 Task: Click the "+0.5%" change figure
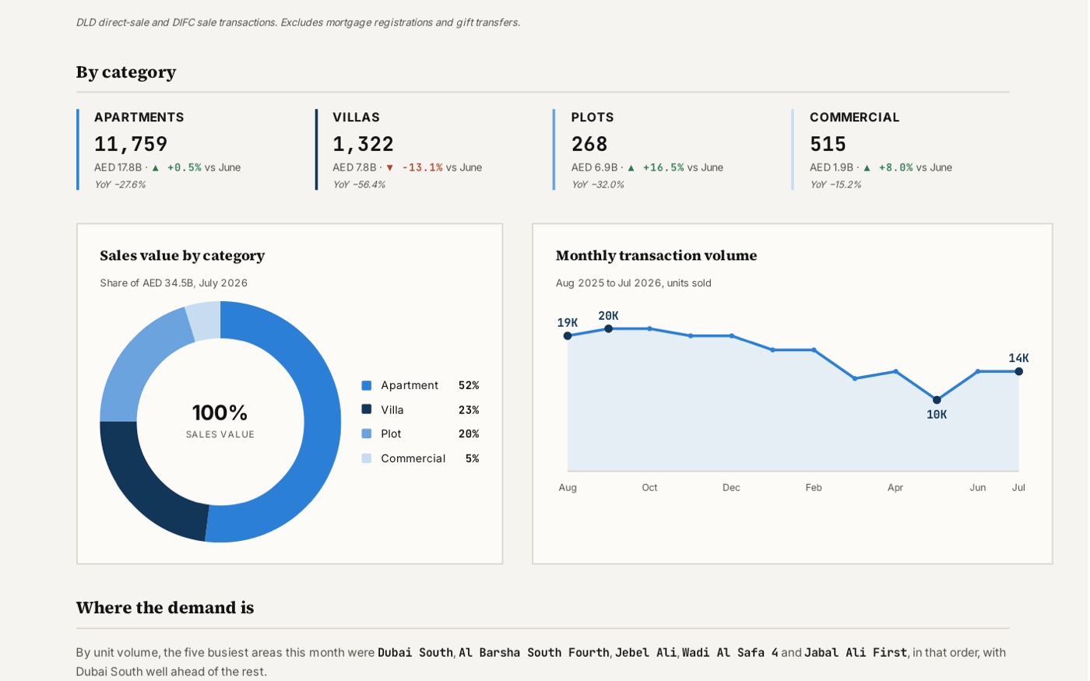(x=185, y=167)
